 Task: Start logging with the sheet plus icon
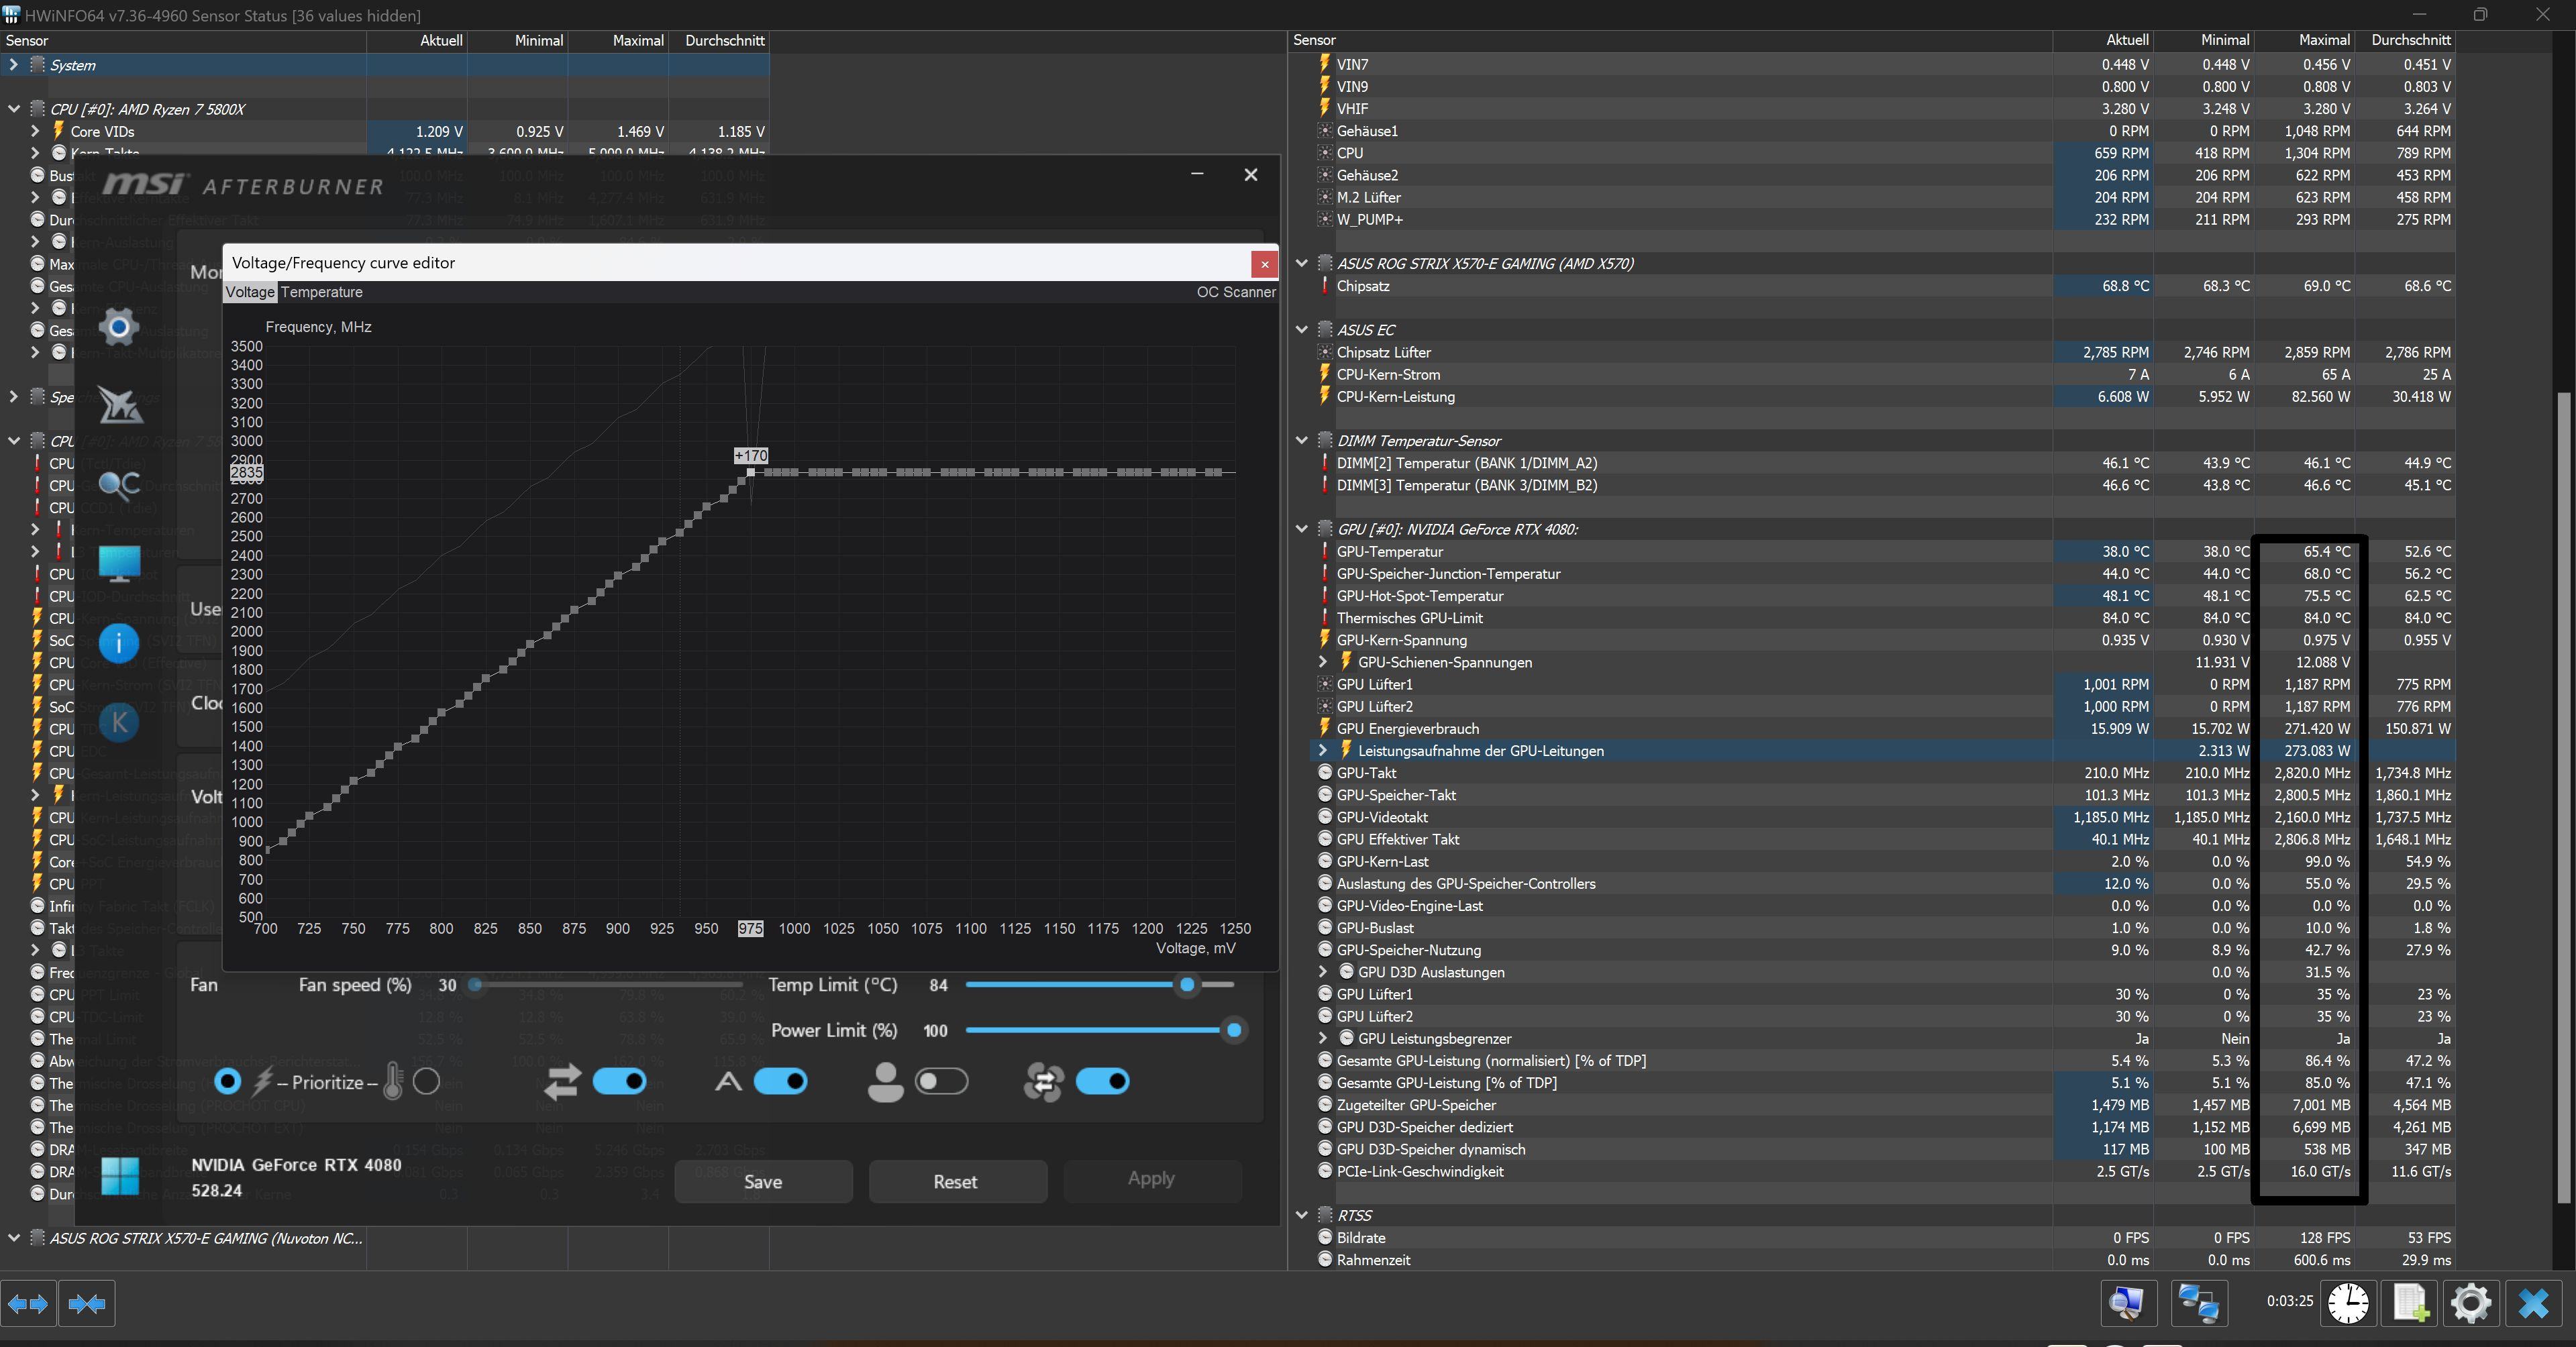pyautogui.click(x=2410, y=1303)
